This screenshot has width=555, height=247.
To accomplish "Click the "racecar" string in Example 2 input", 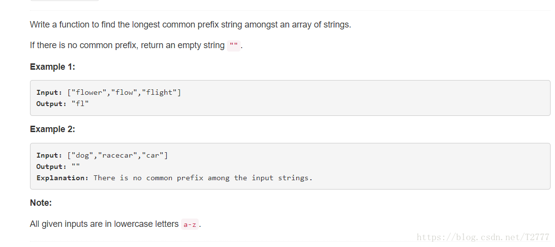I will click(x=118, y=156).
